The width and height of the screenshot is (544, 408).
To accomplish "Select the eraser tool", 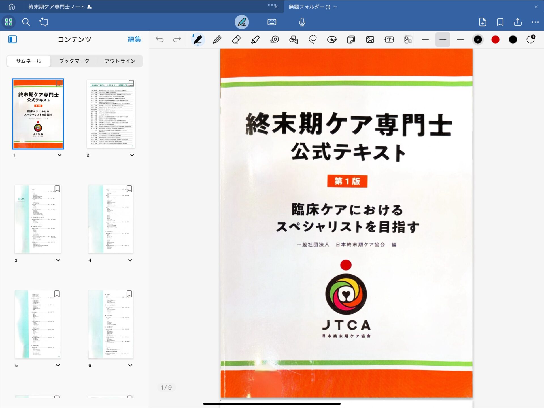I will pos(236,40).
